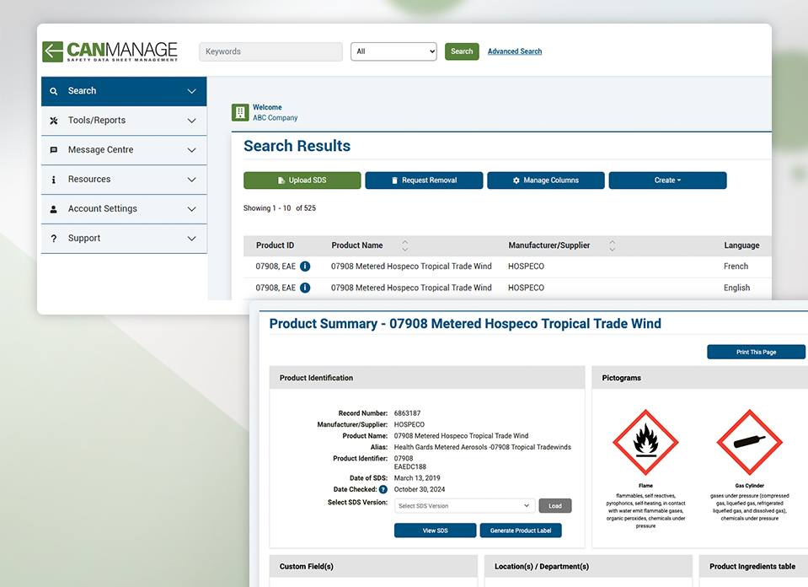Sort by Product Name column arrows
Image resolution: width=808 pixels, height=587 pixels.
[x=405, y=245]
